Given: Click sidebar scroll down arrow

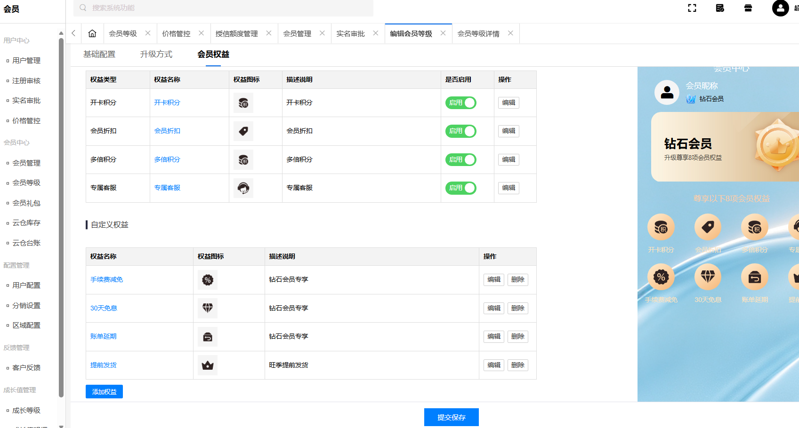Looking at the screenshot, I should tap(61, 426).
